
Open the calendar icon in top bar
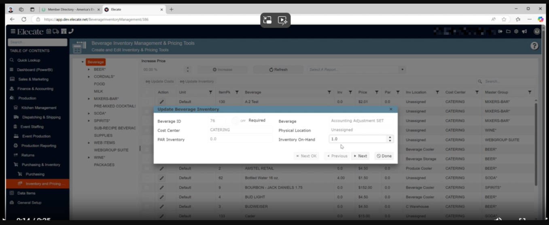point(49,32)
